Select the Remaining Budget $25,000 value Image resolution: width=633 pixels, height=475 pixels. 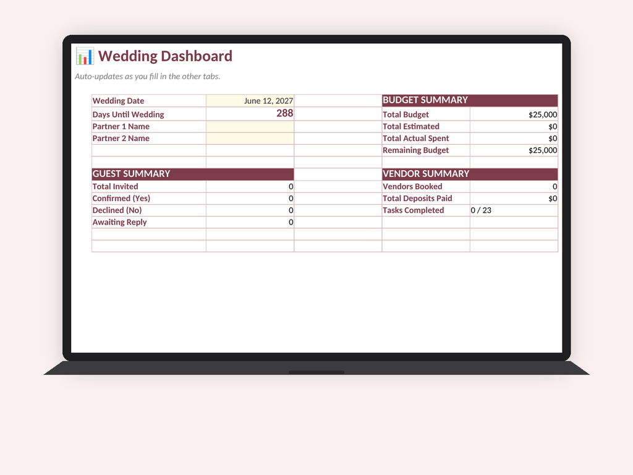coord(514,150)
